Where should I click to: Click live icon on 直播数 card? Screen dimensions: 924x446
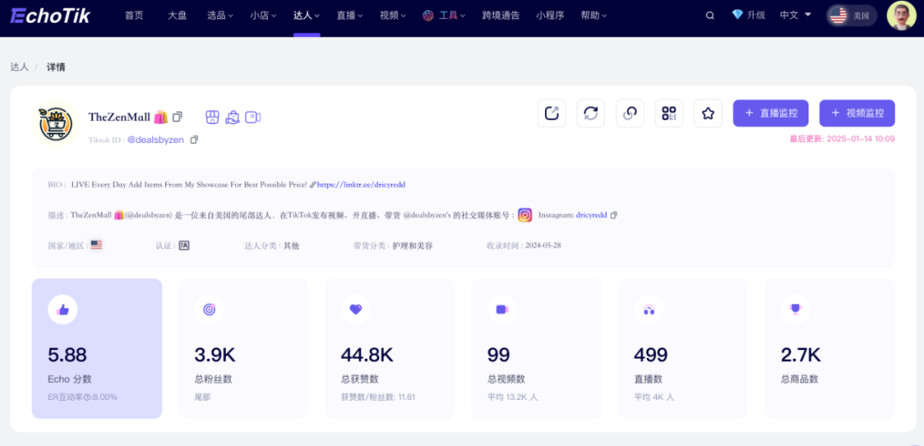(x=649, y=309)
